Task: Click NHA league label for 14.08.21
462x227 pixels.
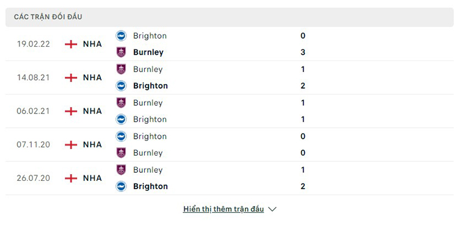Action: tap(92, 78)
